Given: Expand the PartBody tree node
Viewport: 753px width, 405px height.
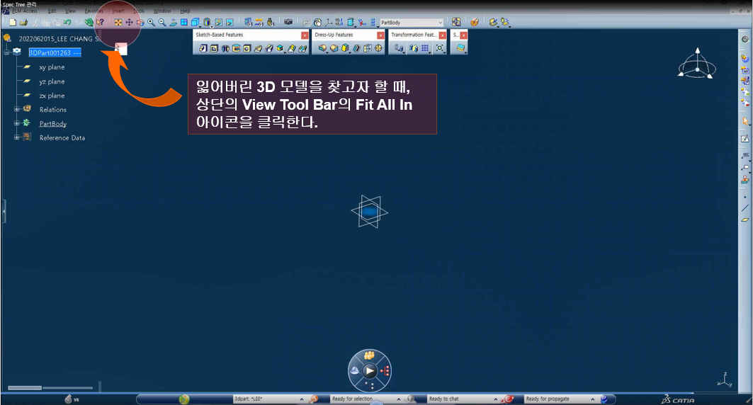Looking at the screenshot, I should click(x=16, y=123).
